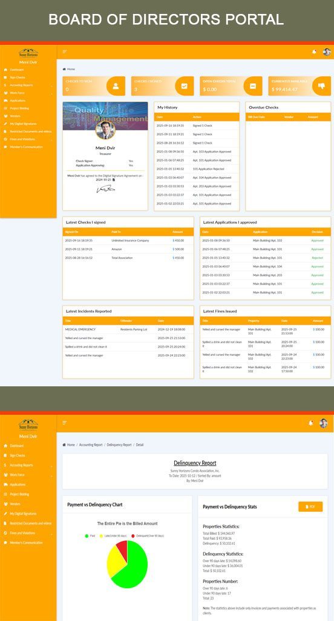Open Member's Communication in the Delinquency Report sidebar

tap(26, 543)
